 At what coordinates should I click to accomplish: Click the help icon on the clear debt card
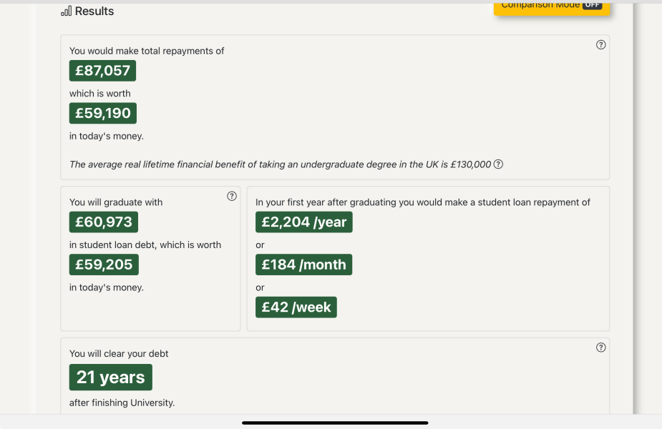point(600,347)
